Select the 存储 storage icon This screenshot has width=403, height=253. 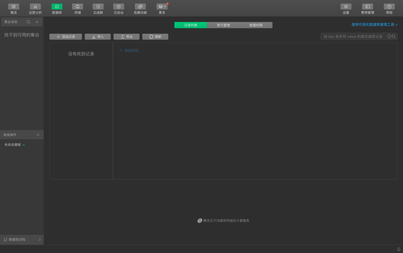click(x=78, y=7)
